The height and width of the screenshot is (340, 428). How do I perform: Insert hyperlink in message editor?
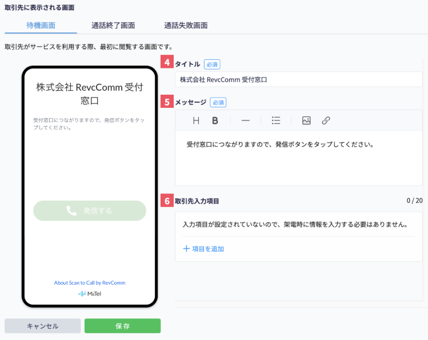[326, 120]
